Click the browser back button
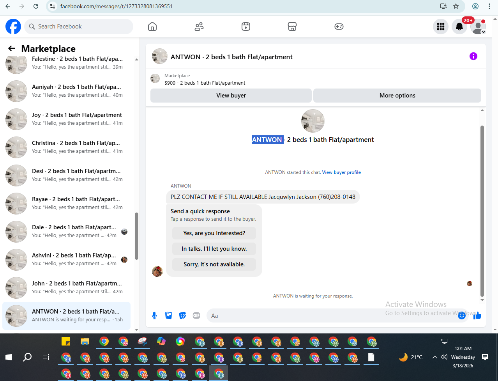Screen dimensions: 498x381 tap(8, 6)
